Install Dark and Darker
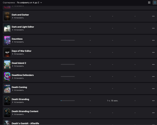The width and height of the screenshot is (157, 125). coord(19,18)
